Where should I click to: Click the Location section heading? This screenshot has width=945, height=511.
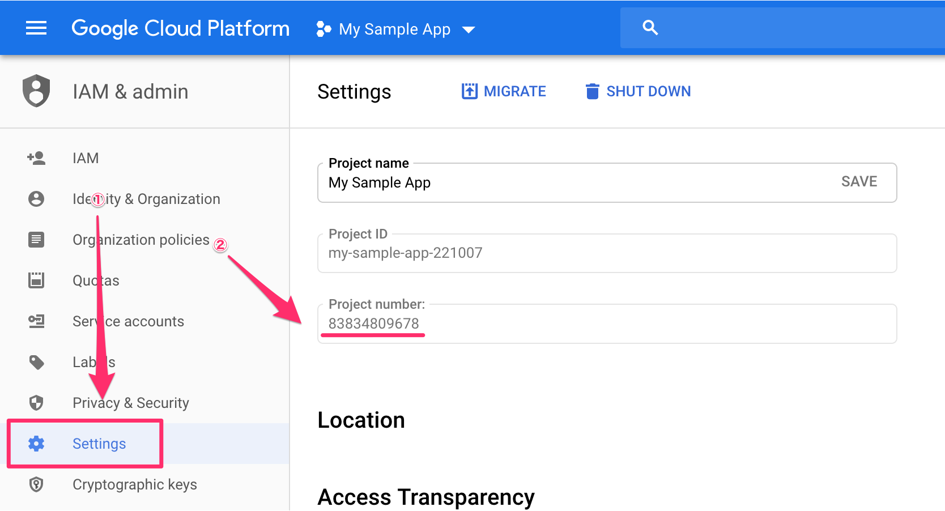pyautogui.click(x=361, y=420)
